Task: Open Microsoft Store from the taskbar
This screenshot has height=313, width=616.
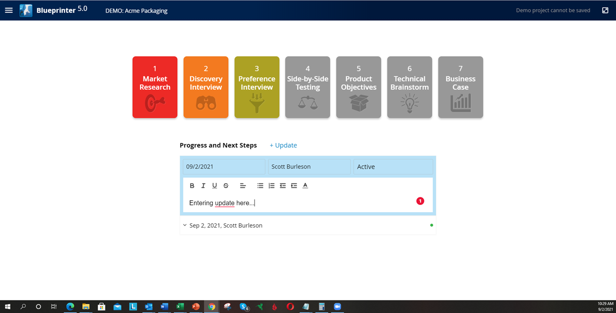Action: (102, 306)
